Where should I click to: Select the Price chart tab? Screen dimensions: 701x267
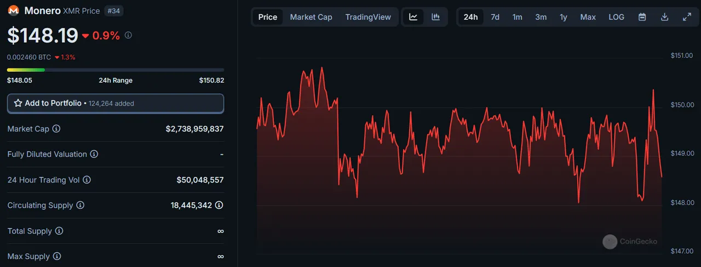(x=268, y=17)
